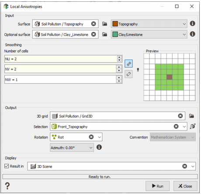The image size is (201, 194).
Task: Browse folder for the Optional surface
Action: (104, 35)
